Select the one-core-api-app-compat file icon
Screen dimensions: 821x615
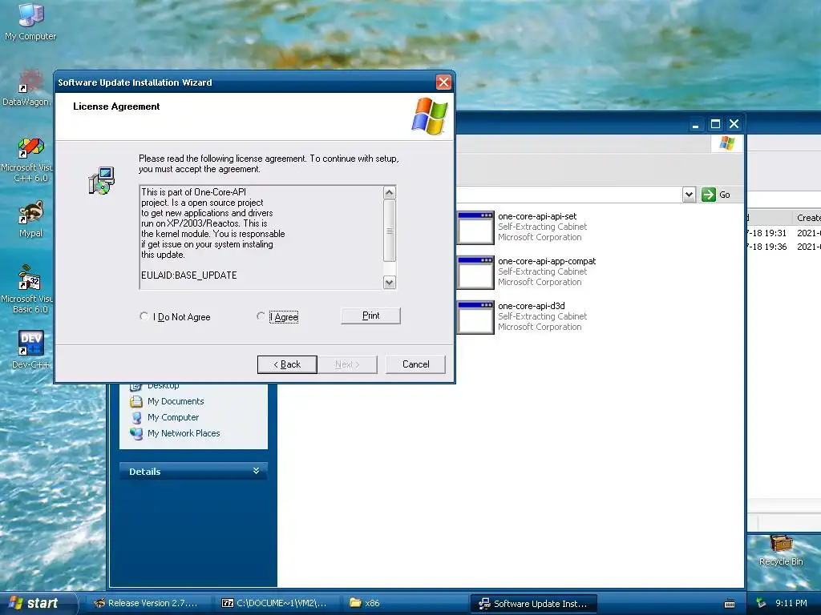[475, 272]
